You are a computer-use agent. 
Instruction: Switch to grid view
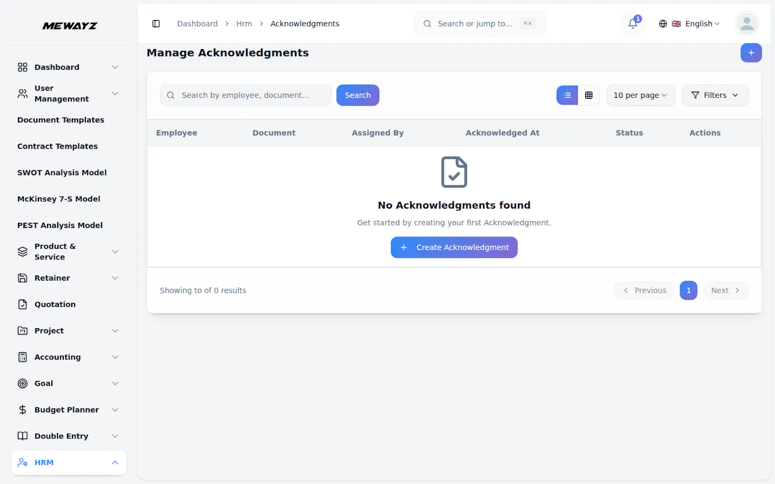[589, 95]
